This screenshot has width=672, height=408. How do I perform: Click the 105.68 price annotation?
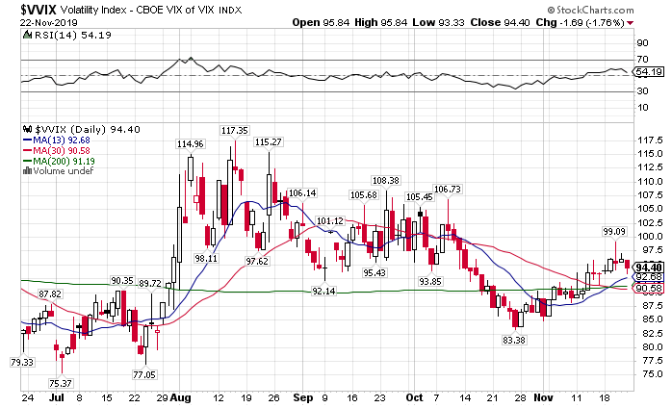pyautogui.click(x=364, y=195)
